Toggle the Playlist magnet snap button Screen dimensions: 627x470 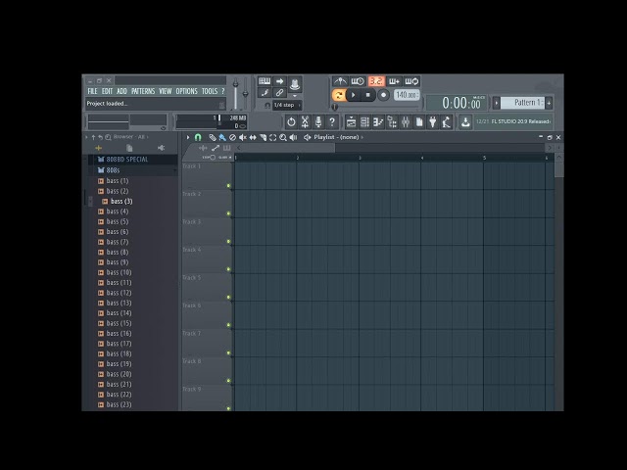(198, 137)
